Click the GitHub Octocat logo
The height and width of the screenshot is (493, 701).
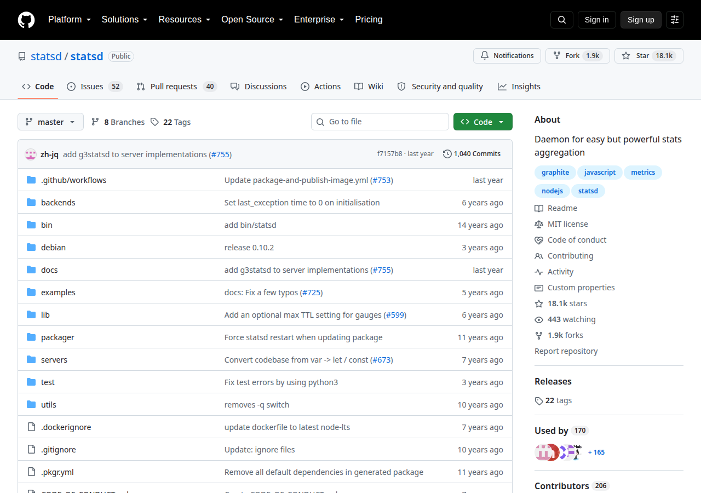pyautogui.click(x=26, y=20)
